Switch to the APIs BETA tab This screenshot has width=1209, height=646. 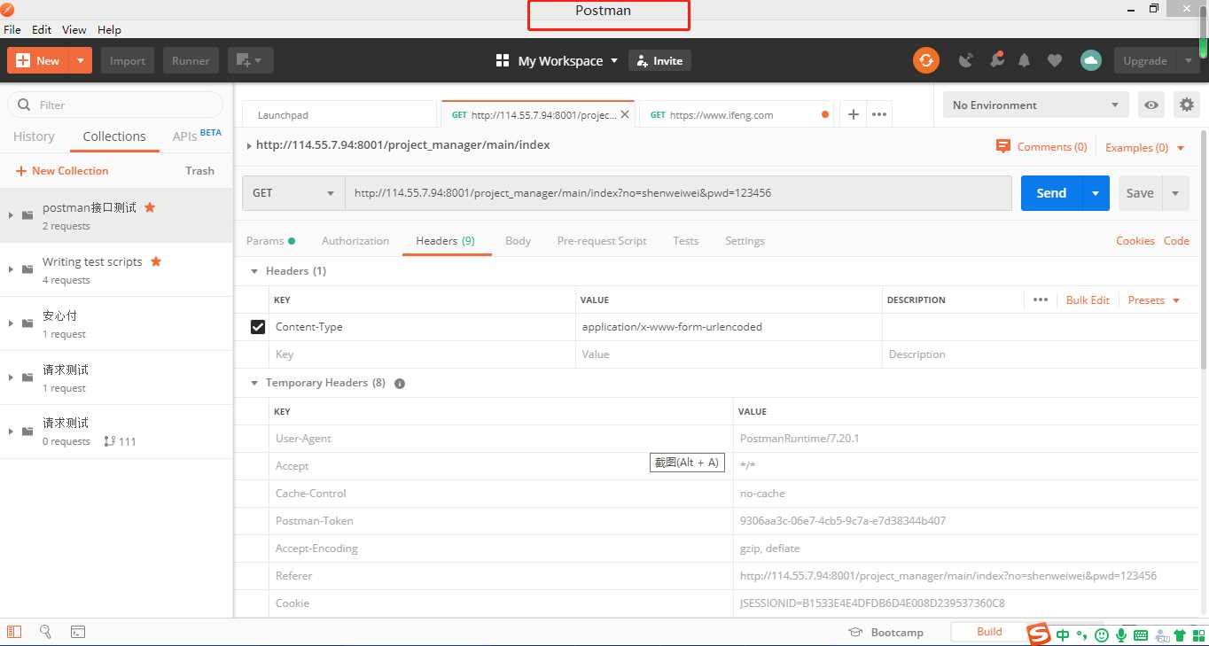click(x=197, y=136)
